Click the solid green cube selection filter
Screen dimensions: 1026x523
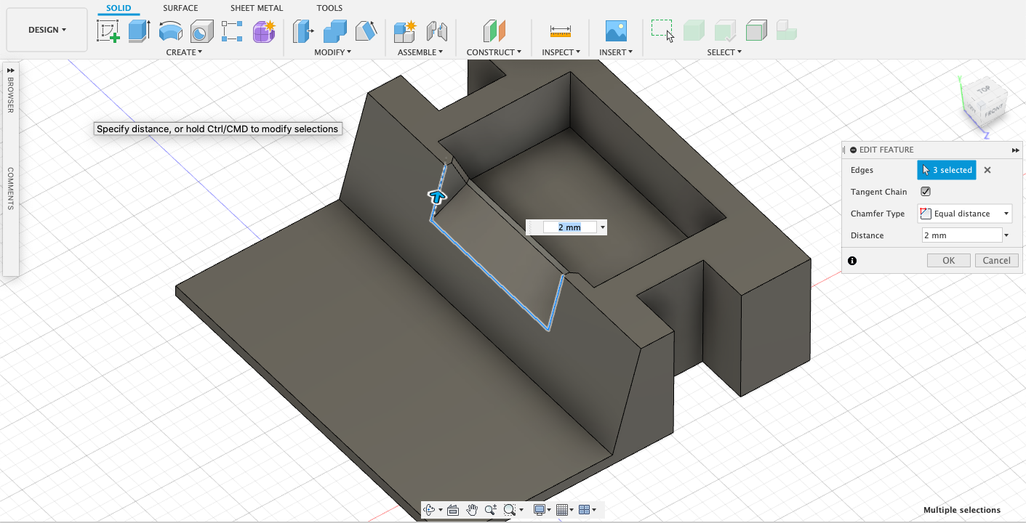point(694,31)
